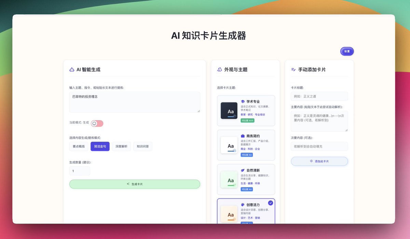The image size is (410, 239).
Task: Click the 设计 · 艺术 · 营销 tags
Action: 250,218
